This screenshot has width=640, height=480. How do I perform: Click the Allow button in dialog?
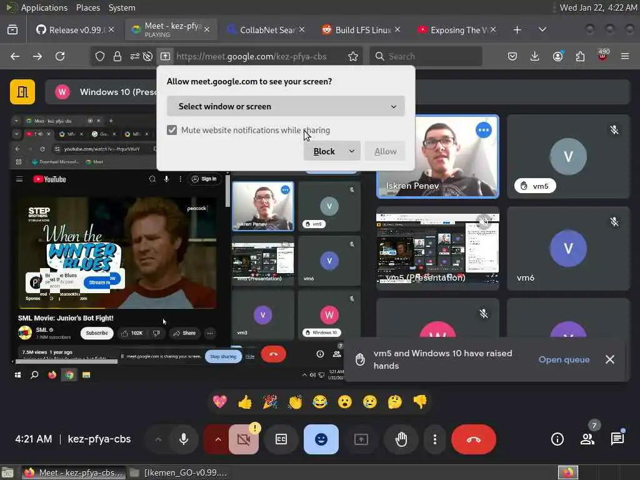385,151
